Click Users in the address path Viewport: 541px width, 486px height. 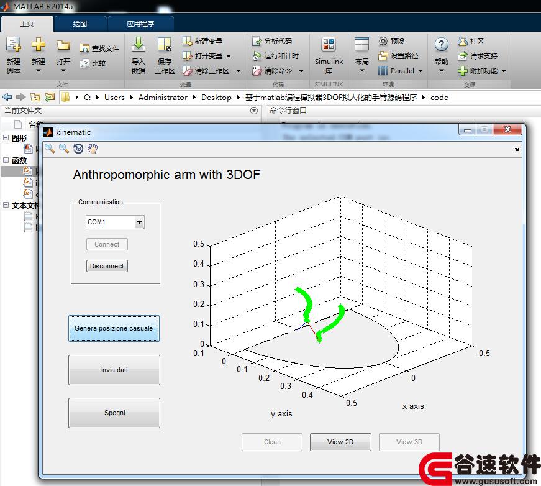114,98
